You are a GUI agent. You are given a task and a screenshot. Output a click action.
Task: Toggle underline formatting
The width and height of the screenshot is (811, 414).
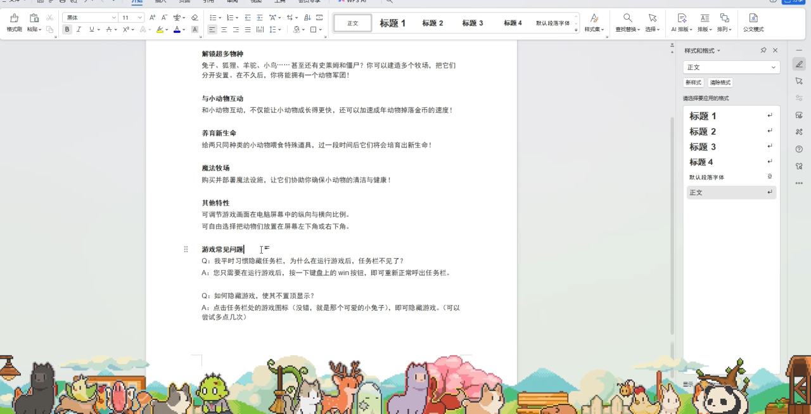point(91,29)
